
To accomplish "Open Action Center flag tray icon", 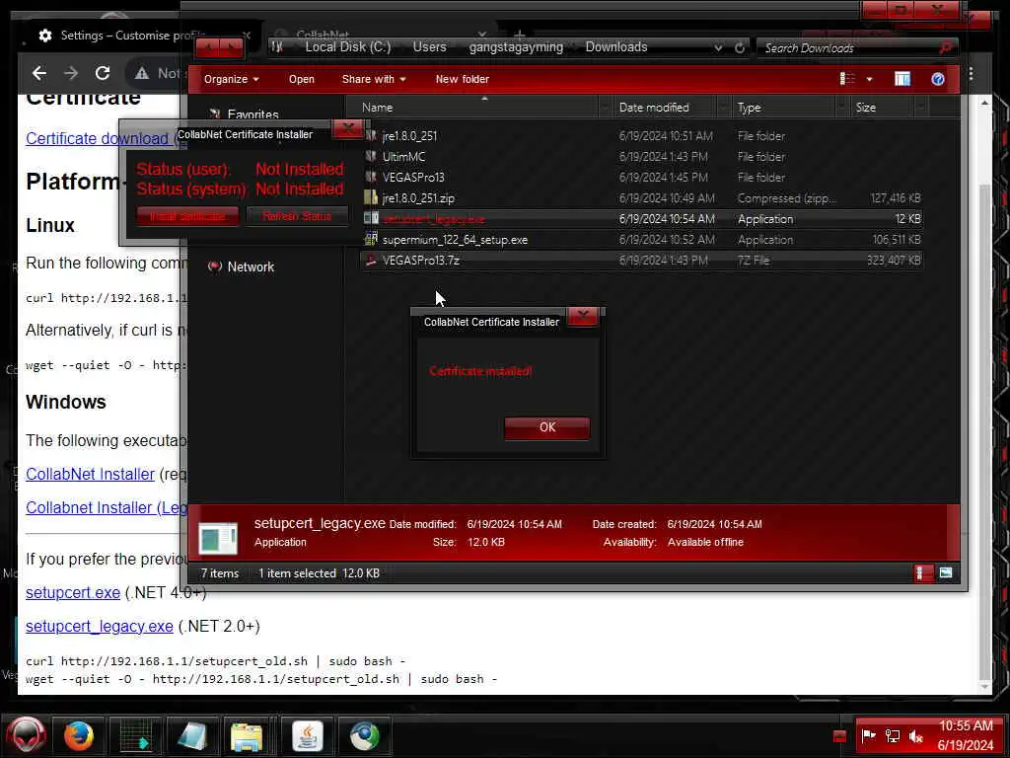I will pos(868,734).
